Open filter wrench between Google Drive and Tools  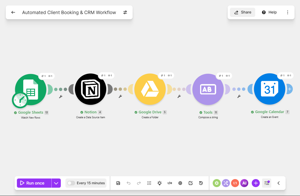179,96
